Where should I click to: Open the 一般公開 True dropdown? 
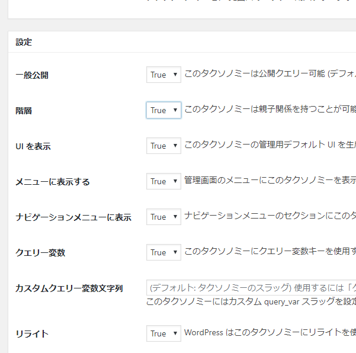point(163,75)
